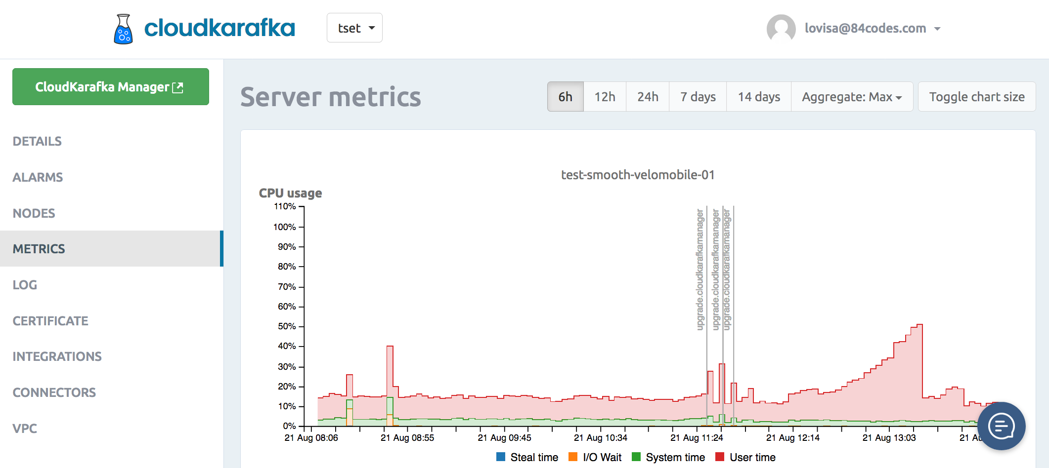Toggle System time legend swatch
Image resolution: width=1049 pixels, height=468 pixels.
click(x=636, y=457)
